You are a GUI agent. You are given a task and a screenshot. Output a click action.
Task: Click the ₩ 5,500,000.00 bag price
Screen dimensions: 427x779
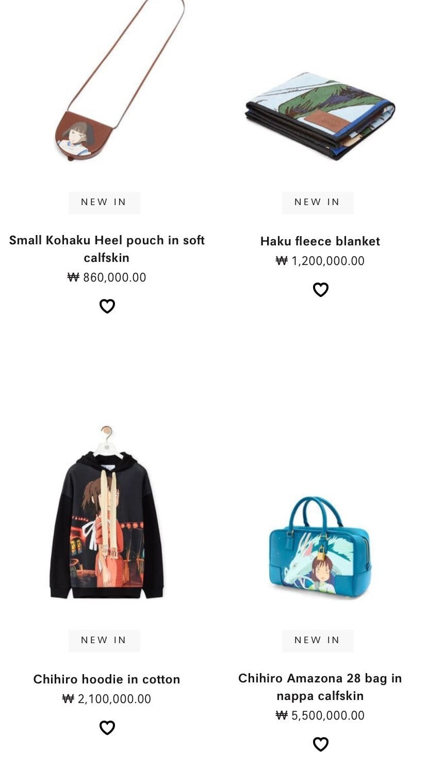coord(320,715)
